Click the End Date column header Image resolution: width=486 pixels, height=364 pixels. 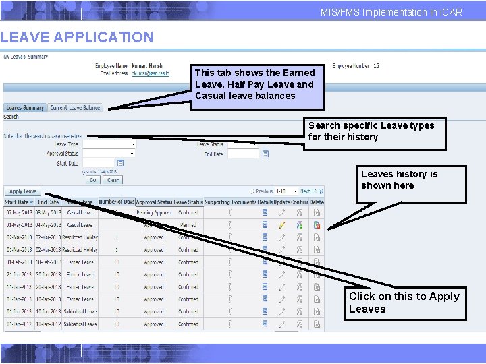(x=49, y=202)
